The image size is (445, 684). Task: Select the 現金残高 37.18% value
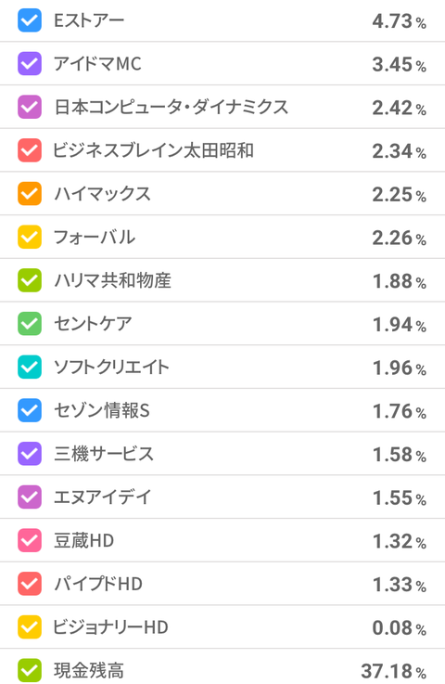coord(394,671)
